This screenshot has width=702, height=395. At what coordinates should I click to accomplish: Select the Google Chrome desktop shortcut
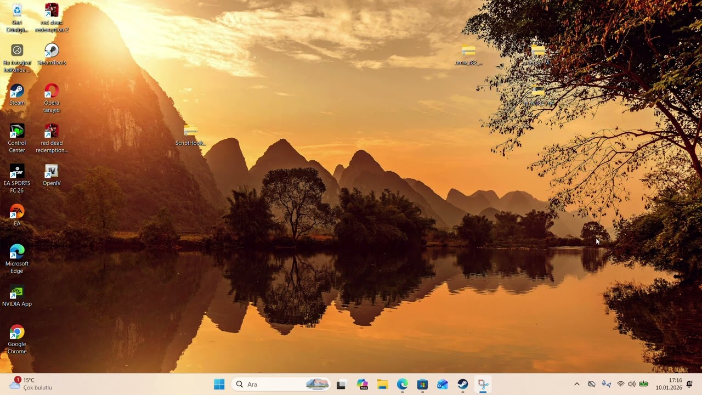pyautogui.click(x=17, y=340)
